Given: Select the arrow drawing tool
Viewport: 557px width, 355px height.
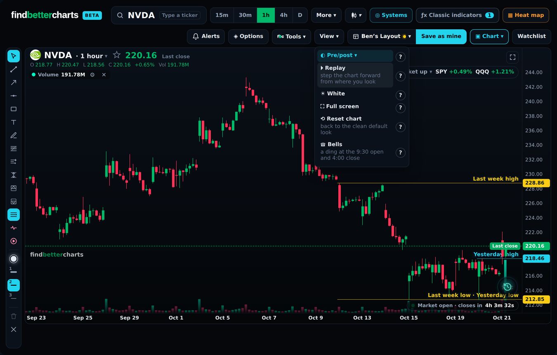Looking at the screenshot, I should (x=14, y=83).
